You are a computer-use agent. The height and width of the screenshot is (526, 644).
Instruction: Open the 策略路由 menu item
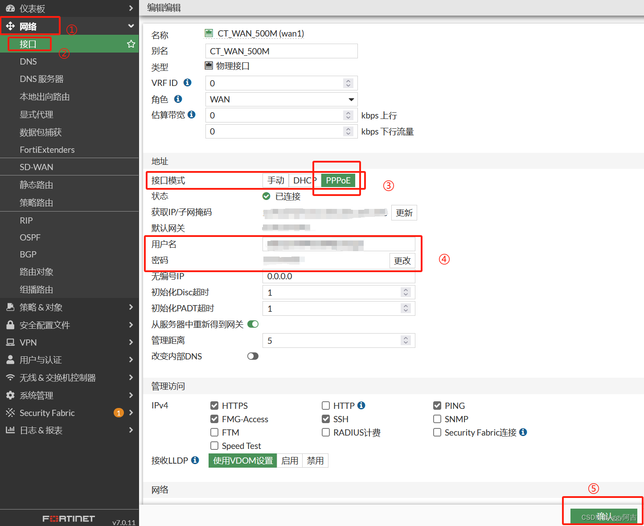click(37, 203)
